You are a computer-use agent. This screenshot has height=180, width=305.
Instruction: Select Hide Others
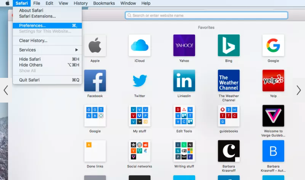(x=47, y=65)
